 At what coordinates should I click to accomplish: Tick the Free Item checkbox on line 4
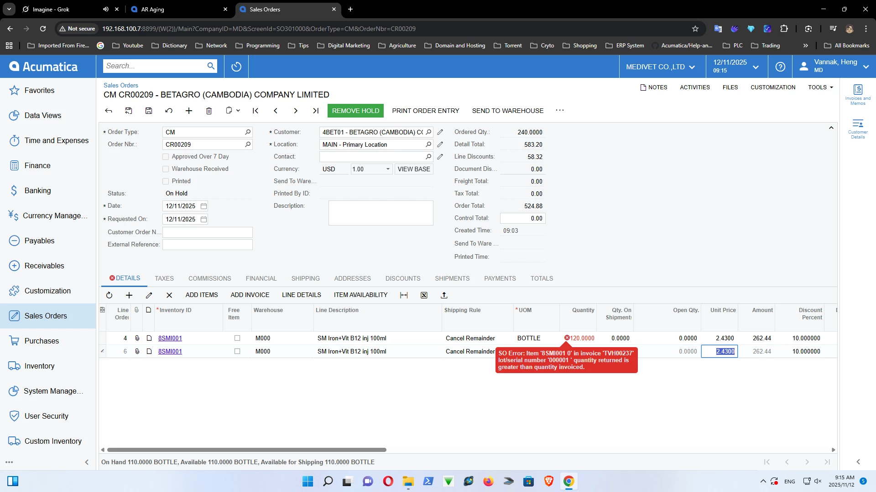pos(237,338)
